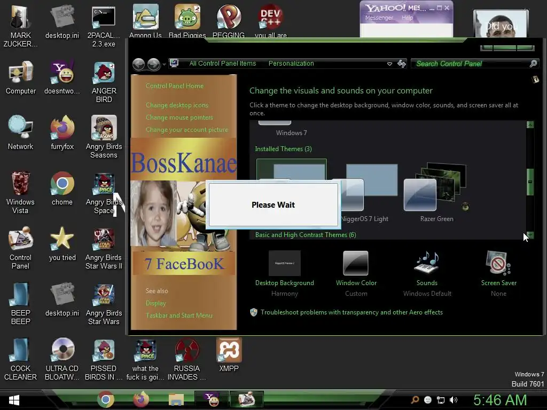Open Window Color custom swatch settings

[356, 273]
